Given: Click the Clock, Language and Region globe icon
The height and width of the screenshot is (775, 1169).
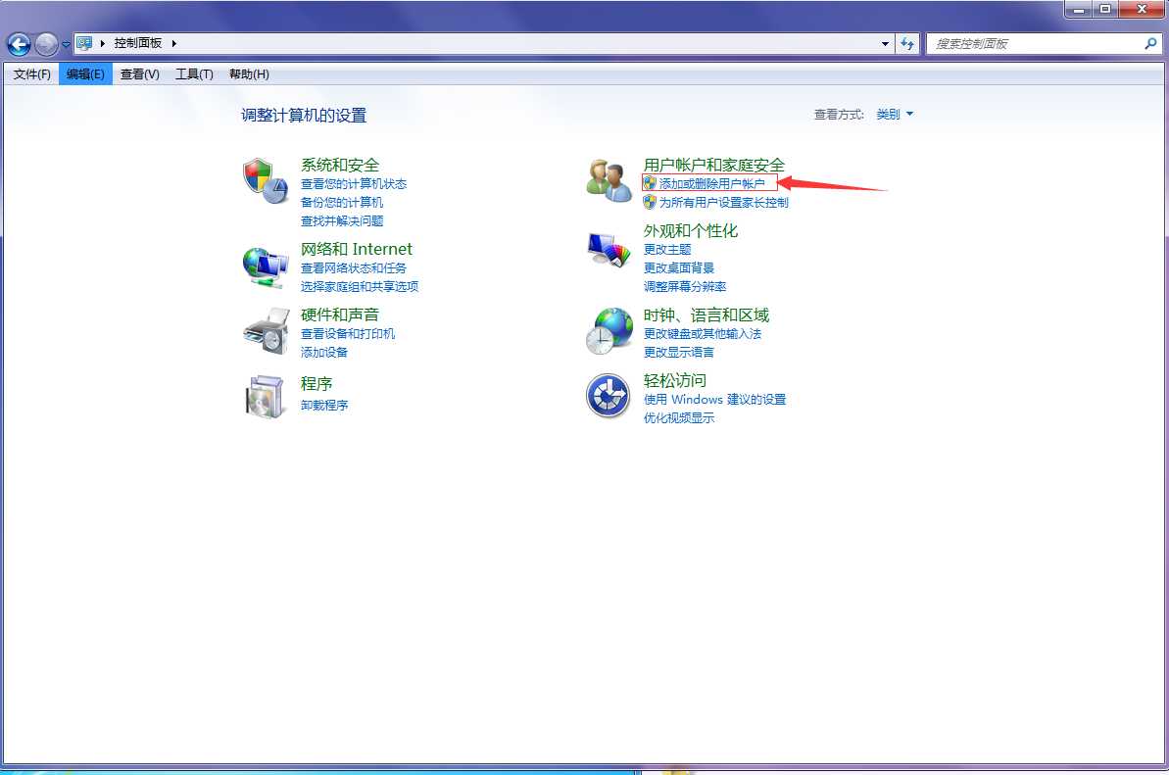Looking at the screenshot, I should pos(609,331).
